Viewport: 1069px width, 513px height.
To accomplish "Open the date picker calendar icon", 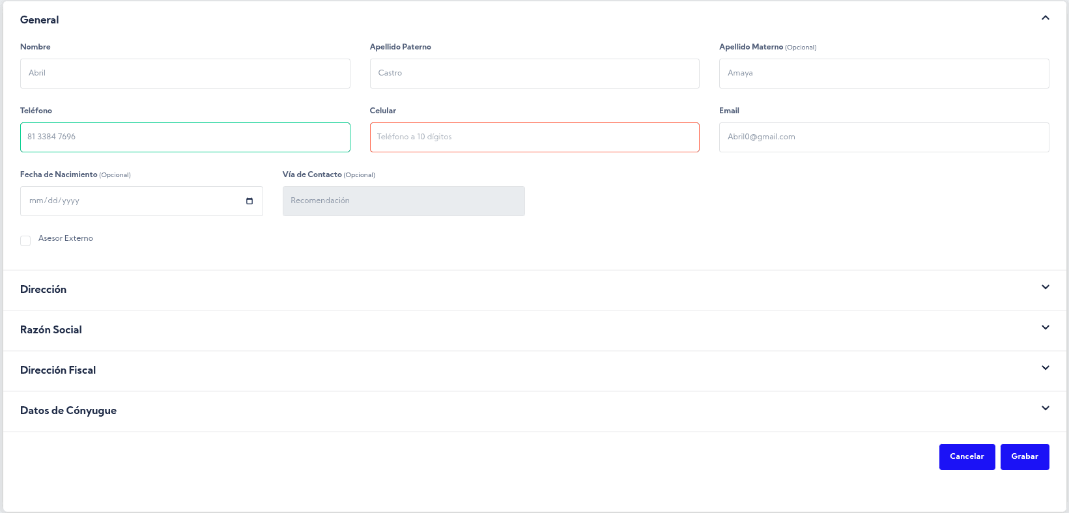I will coord(249,201).
